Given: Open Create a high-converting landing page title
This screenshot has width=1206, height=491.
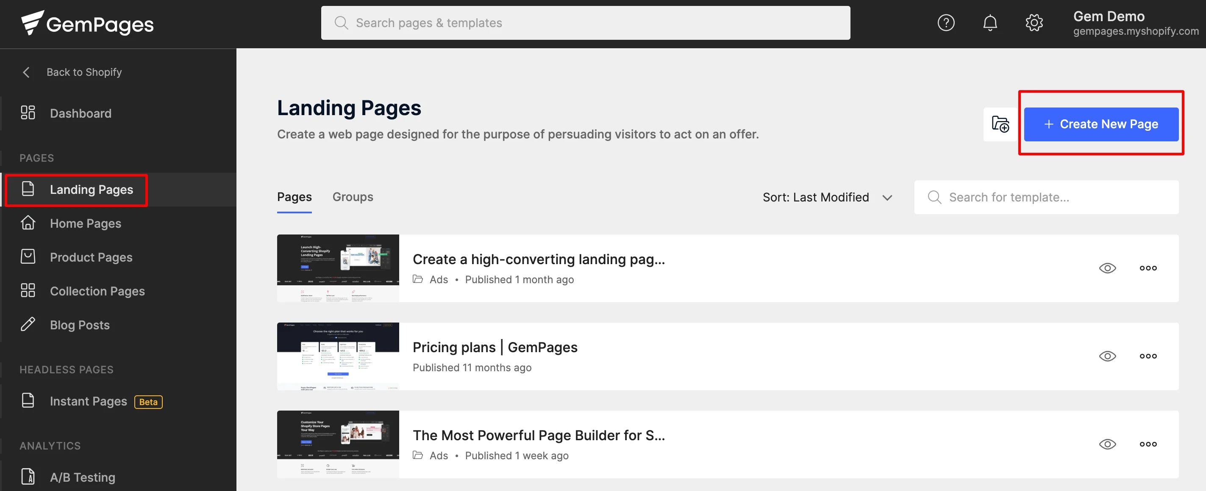Looking at the screenshot, I should [x=539, y=259].
